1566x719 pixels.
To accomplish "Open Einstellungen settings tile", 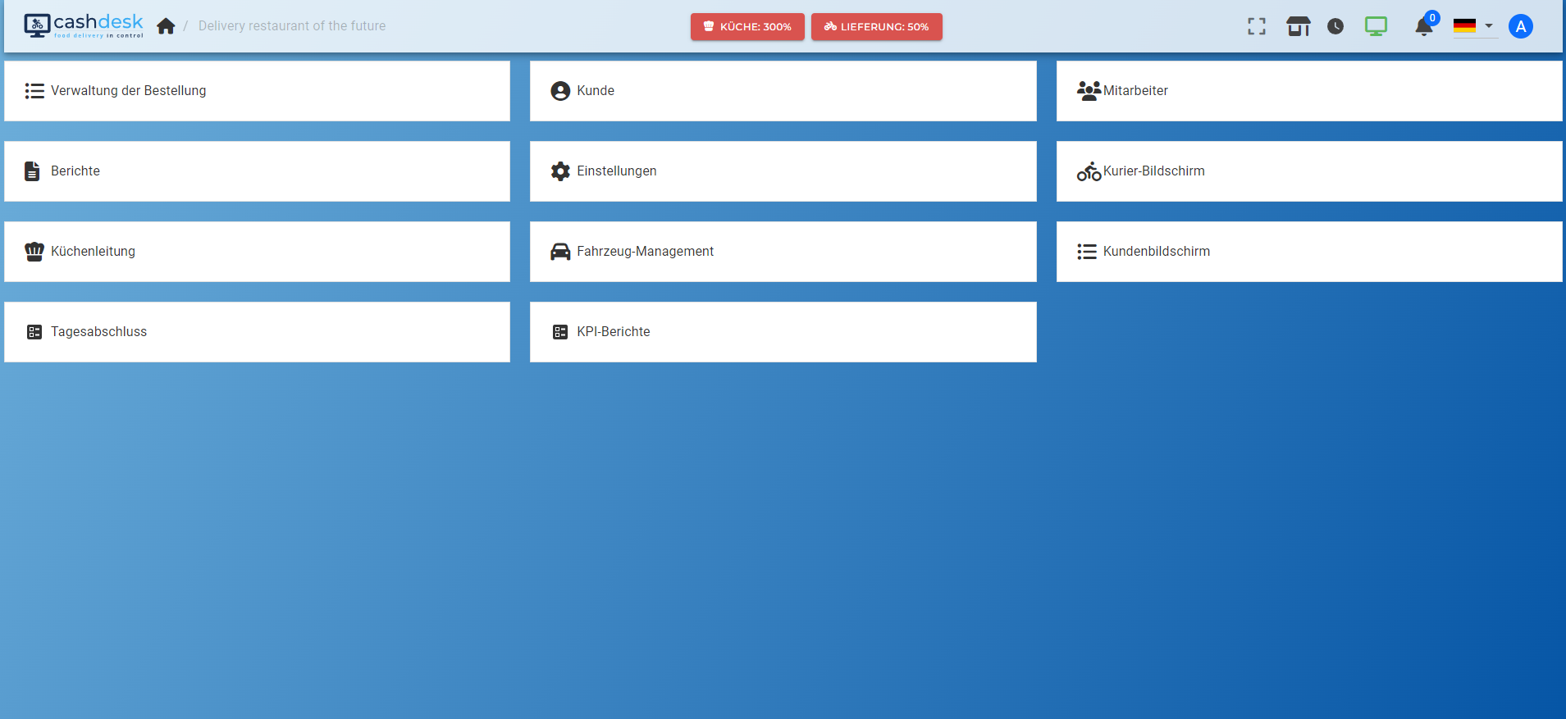I will [783, 171].
